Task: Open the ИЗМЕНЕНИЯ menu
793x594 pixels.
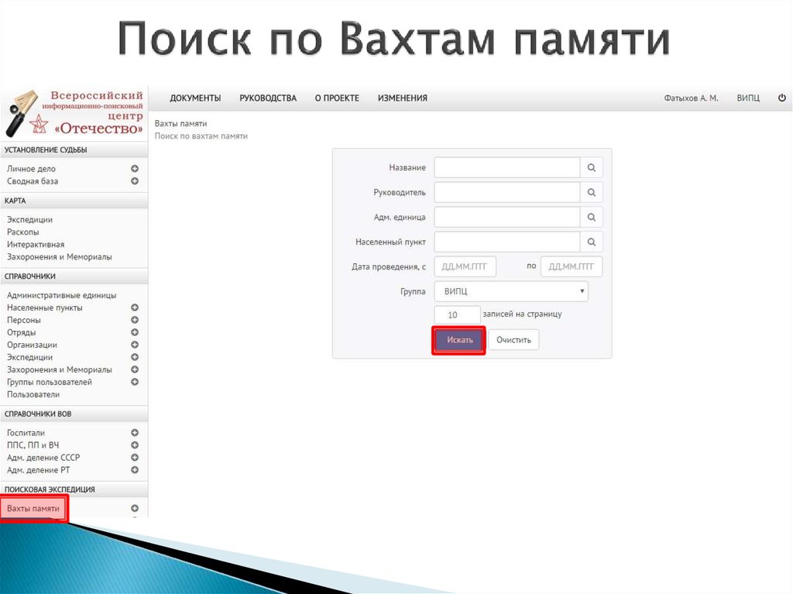Action: pos(402,98)
